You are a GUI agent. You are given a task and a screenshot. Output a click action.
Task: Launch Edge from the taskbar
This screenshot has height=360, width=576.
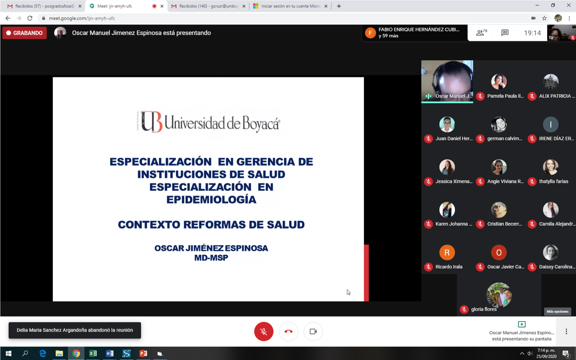(x=42, y=354)
